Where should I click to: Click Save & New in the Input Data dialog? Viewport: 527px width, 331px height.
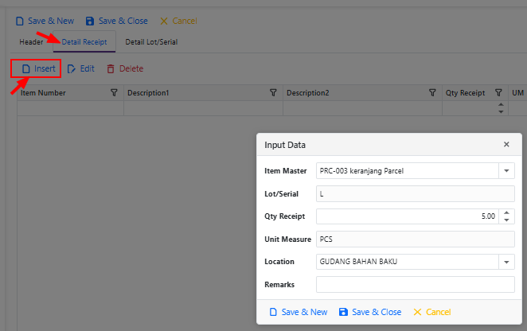[x=299, y=312]
